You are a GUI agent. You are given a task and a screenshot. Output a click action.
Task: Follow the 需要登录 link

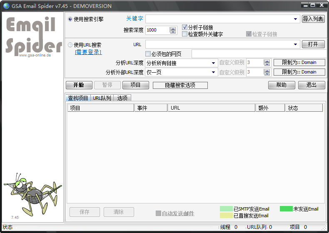[88, 52]
